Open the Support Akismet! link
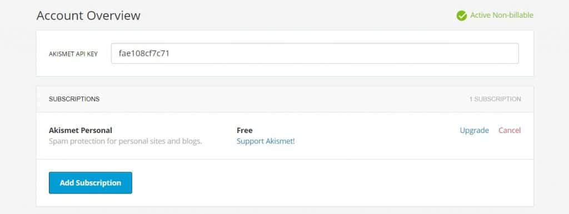 click(266, 141)
